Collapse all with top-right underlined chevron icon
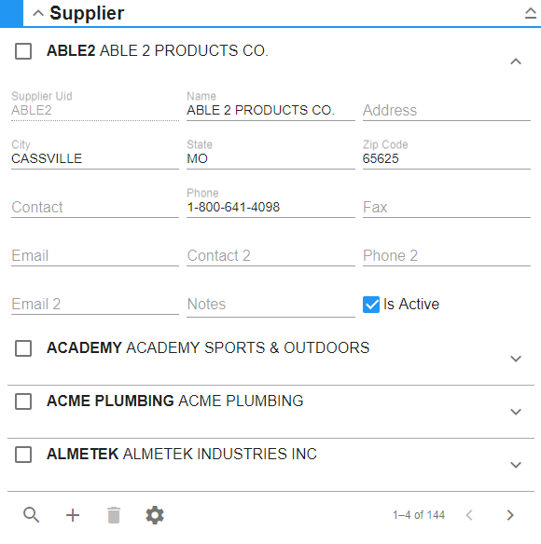Viewport: 541px width, 544px height. point(530,13)
